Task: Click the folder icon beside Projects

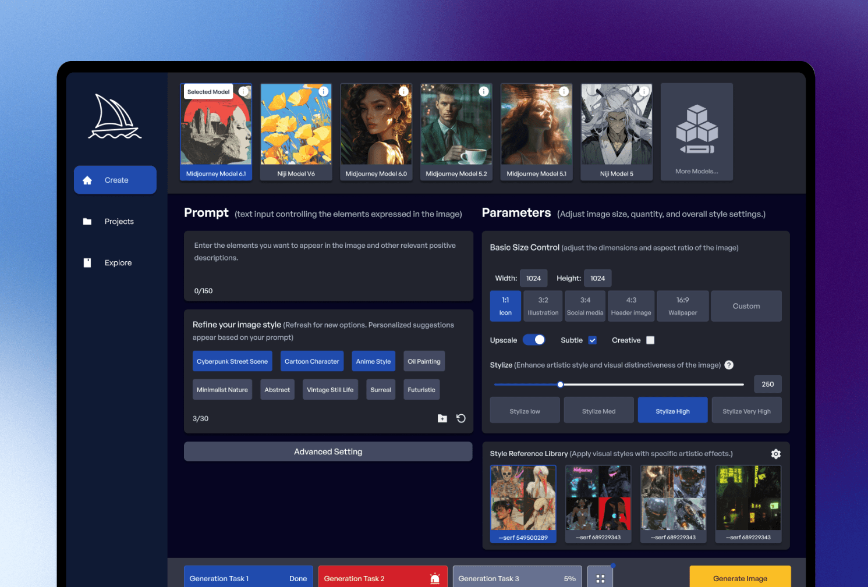Action: pyautogui.click(x=87, y=222)
